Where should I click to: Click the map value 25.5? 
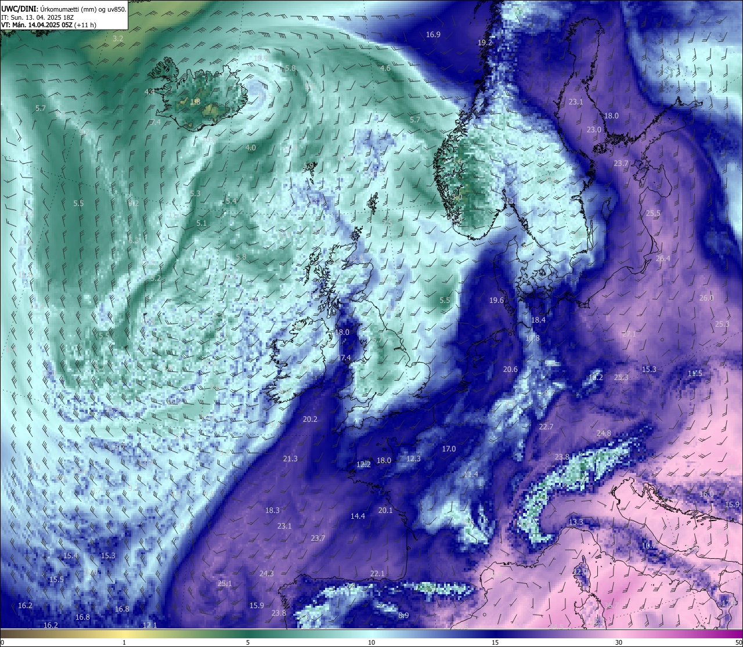(x=653, y=214)
